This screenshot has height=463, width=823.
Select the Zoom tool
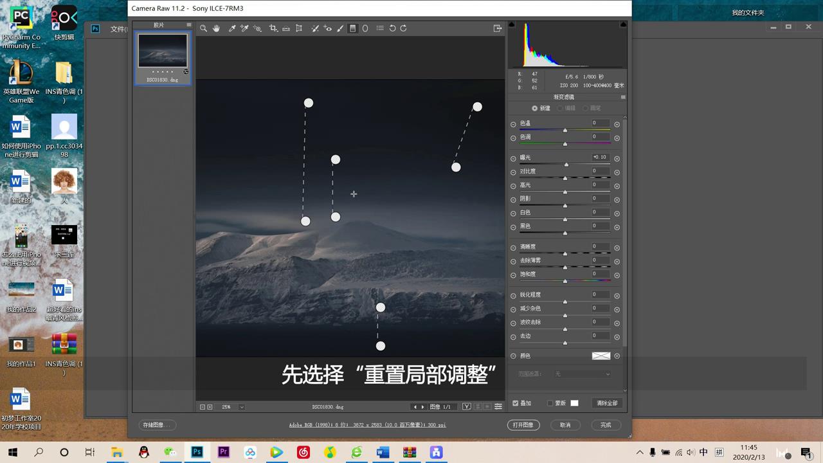[x=203, y=28]
